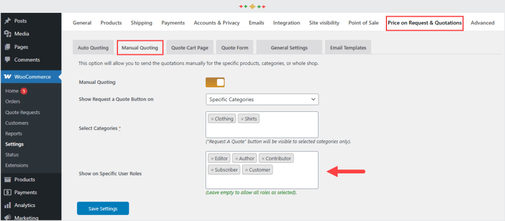505x221 pixels.
Task: Switch to the Email Templates sub-tab
Action: [x=348, y=48]
